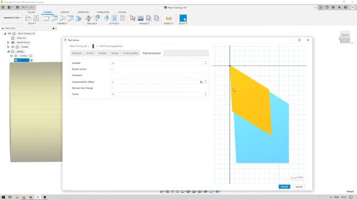The height and width of the screenshot is (200, 357).
Task: Open the ACTIONS panel dropdown
Action: click(x=114, y=23)
